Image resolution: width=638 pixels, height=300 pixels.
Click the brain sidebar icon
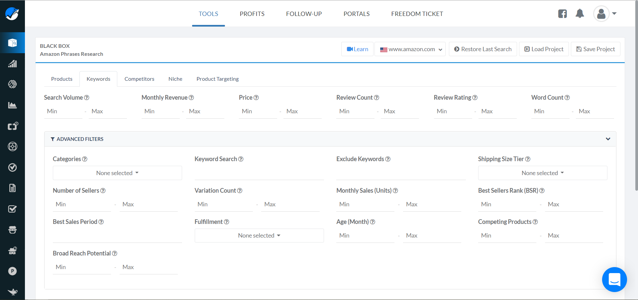coord(12,84)
